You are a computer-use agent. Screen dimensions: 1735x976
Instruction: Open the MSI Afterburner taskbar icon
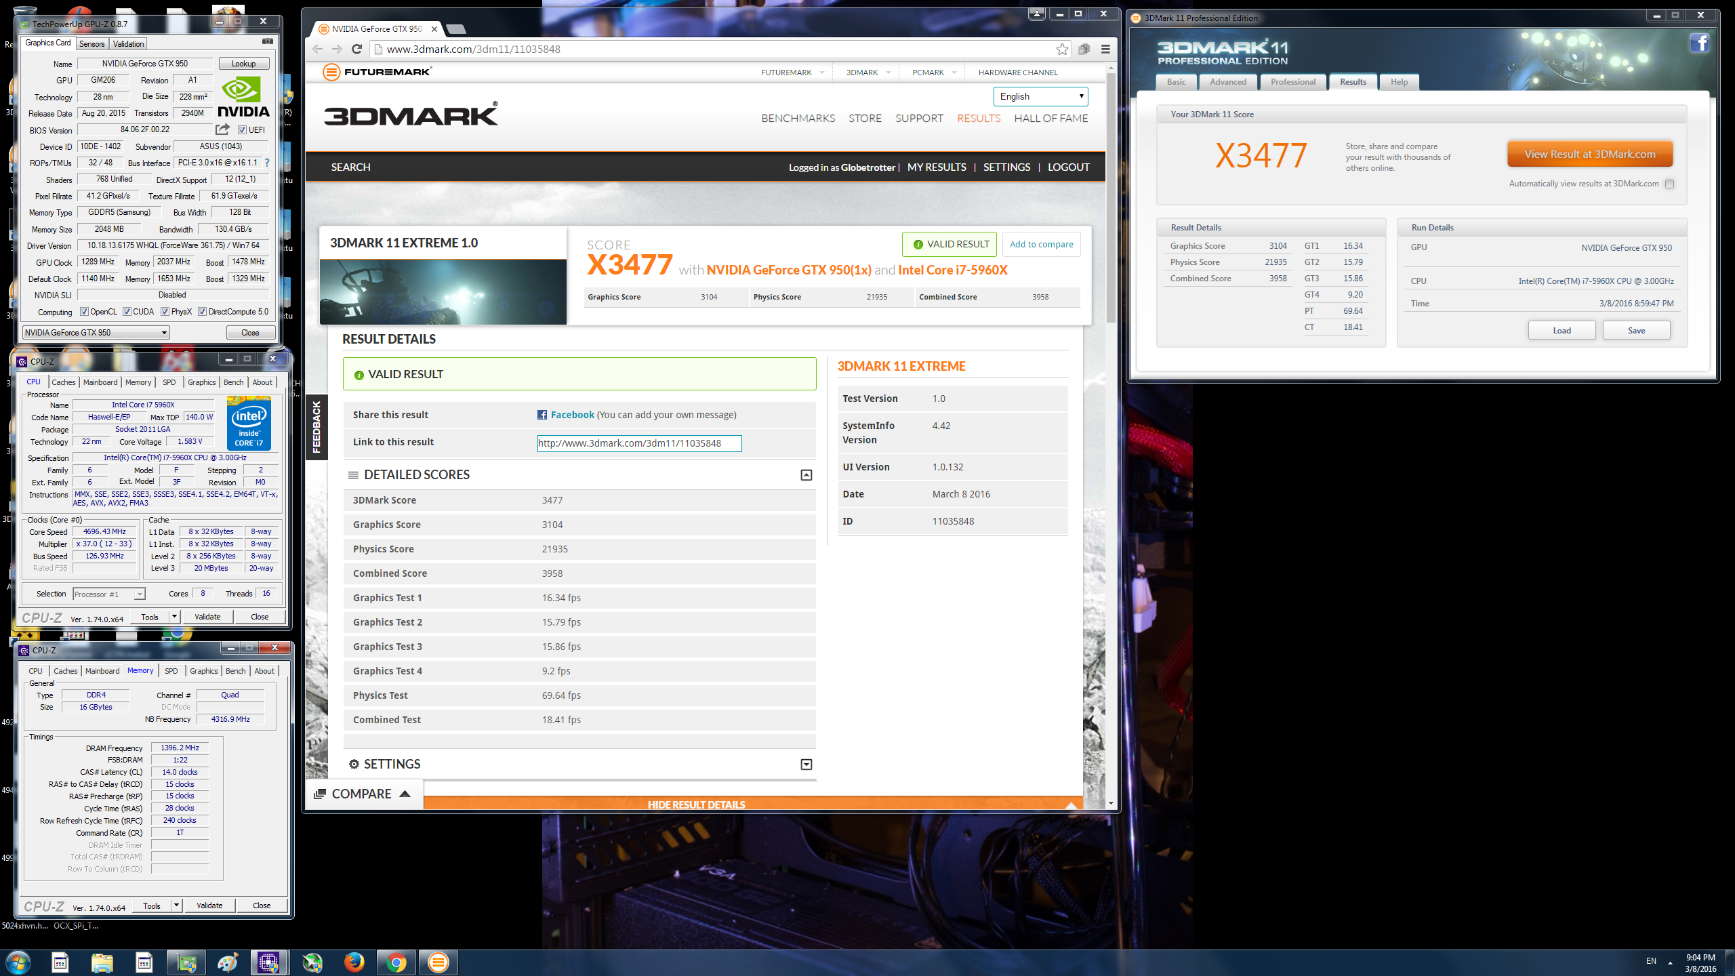[x=312, y=962]
